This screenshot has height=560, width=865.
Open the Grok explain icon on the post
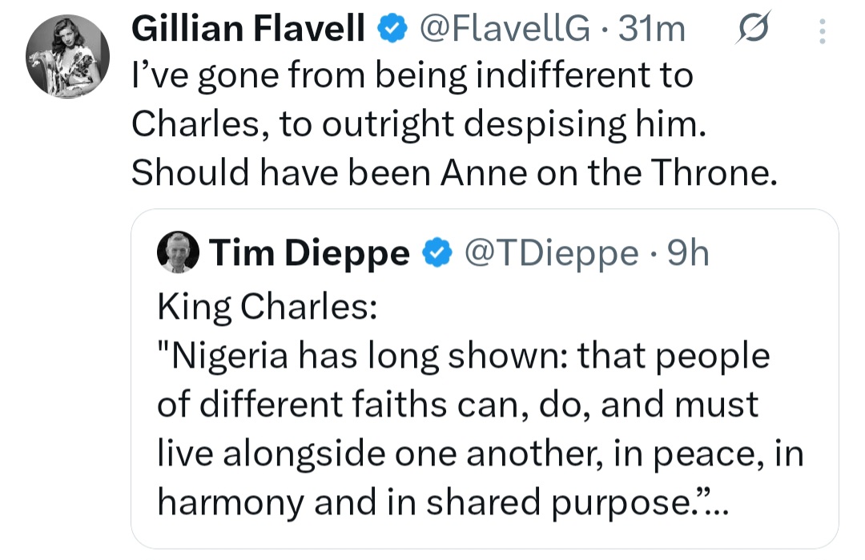click(752, 30)
